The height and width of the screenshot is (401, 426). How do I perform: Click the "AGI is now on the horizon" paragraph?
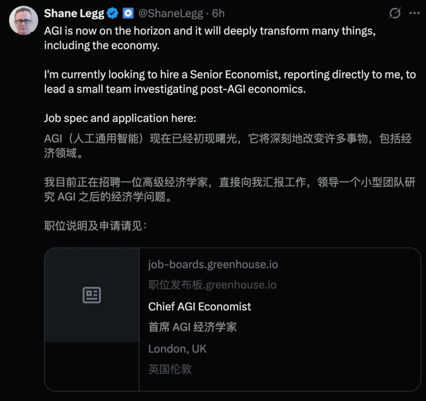pos(209,38)
